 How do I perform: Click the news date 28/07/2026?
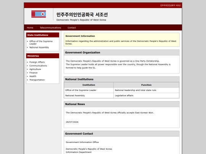coord(72,122)
